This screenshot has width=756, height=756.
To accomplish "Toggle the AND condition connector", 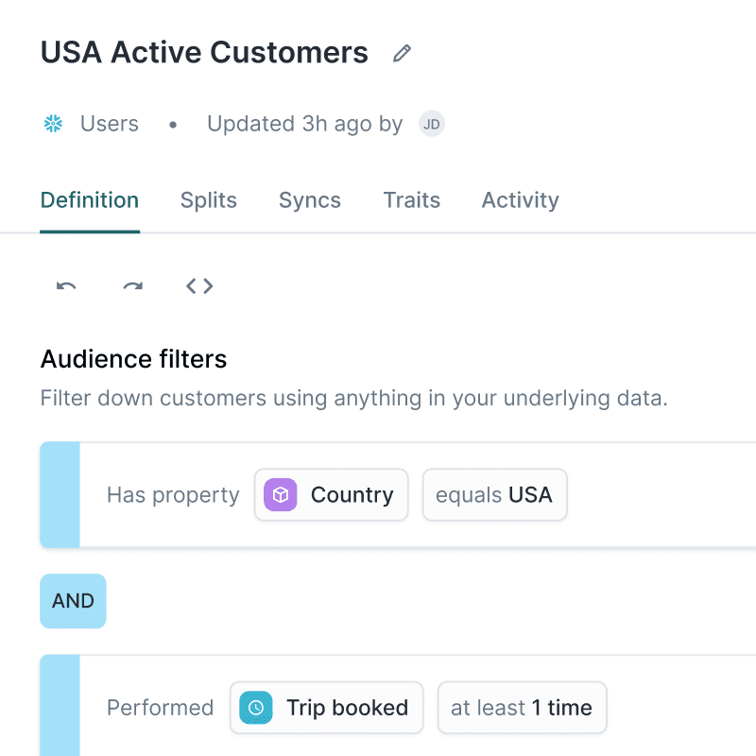I will tap(73, 601).
